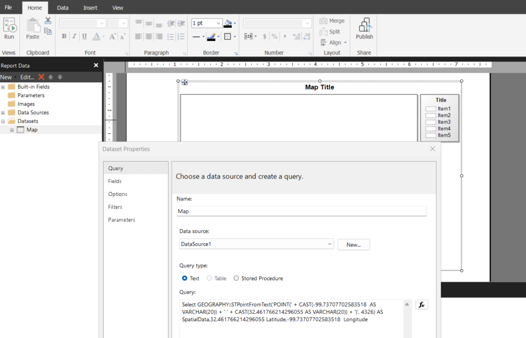The height and width of the screenshot is (338, 526).
Task: Apply bulleted list formatting
Action: tap(171, 36)
